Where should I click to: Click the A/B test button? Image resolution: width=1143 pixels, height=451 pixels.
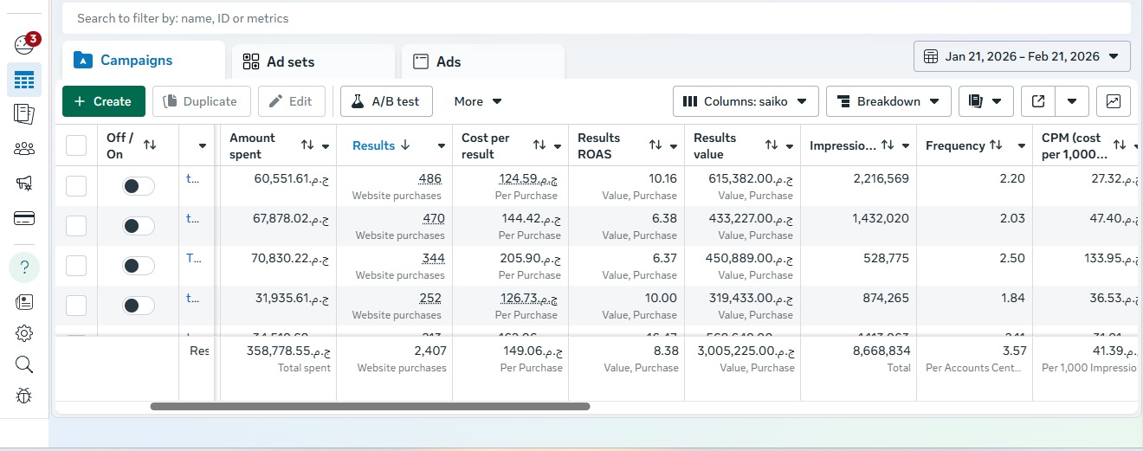386,101
